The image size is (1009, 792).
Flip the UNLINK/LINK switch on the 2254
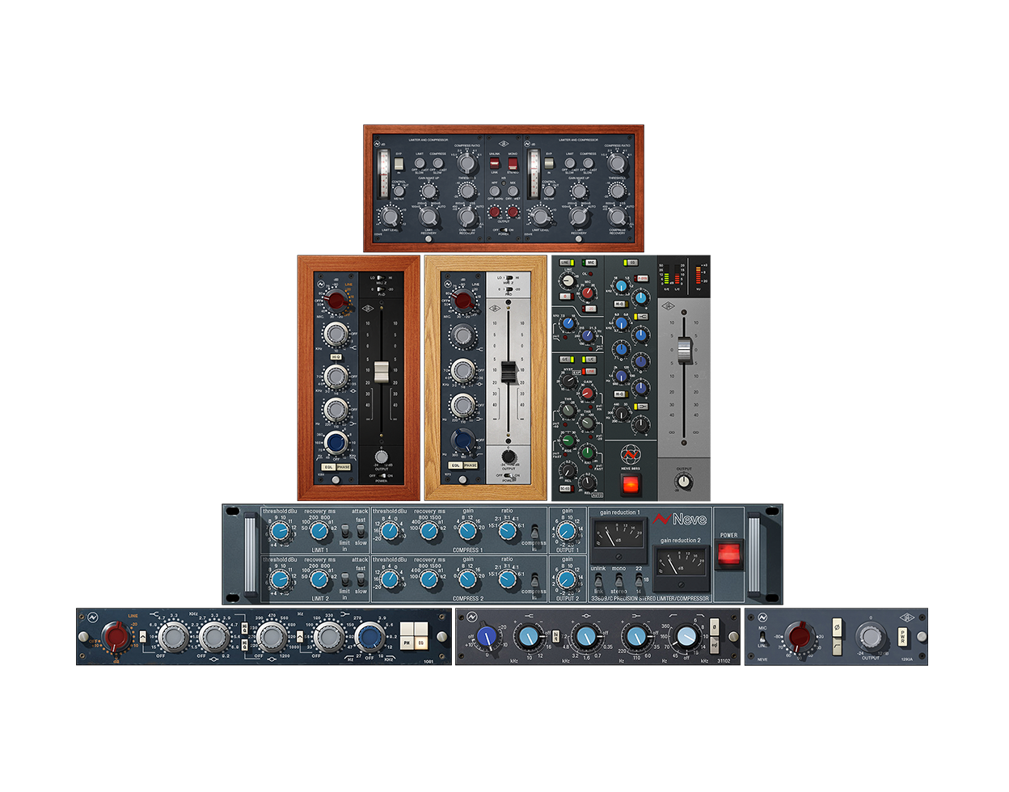pos(495,162)
